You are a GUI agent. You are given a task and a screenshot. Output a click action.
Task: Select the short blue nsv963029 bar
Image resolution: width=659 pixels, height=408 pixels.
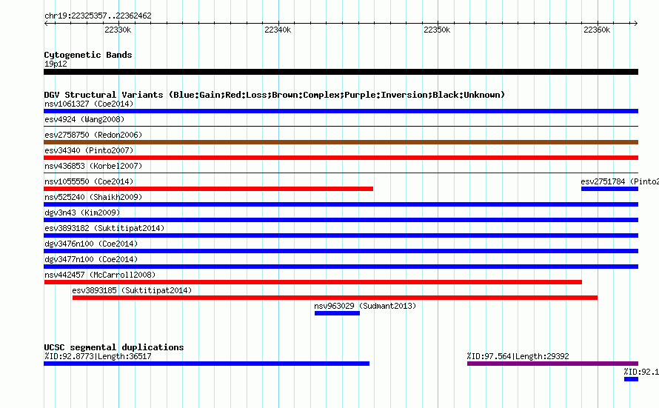point(337,313)
